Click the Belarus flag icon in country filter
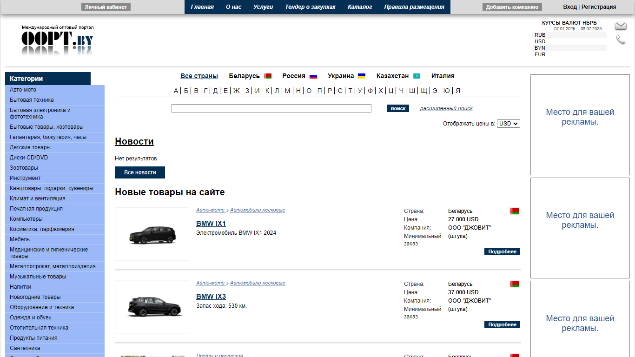This screenshot has height=357, width=635. 268,76
